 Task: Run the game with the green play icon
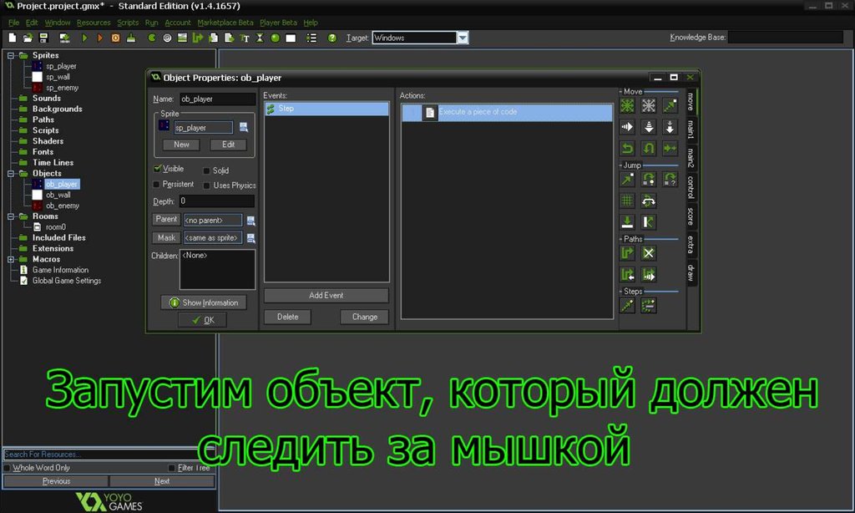(x=84, y=38)
